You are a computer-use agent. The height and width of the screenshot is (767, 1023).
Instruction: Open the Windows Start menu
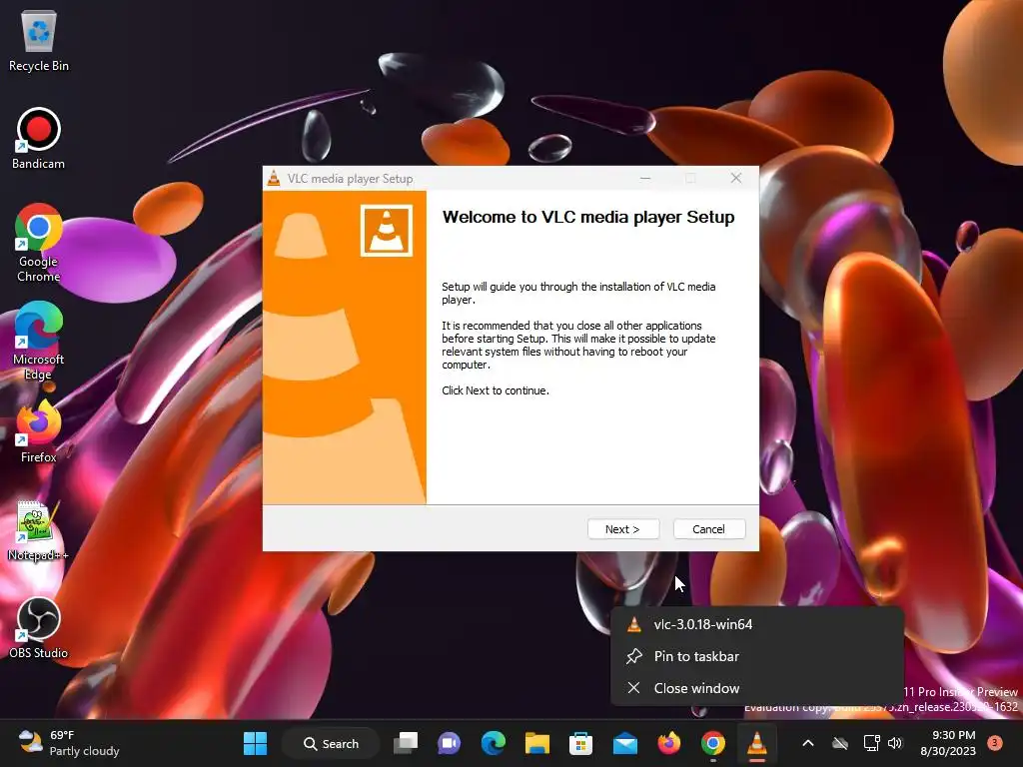point(255,743)
